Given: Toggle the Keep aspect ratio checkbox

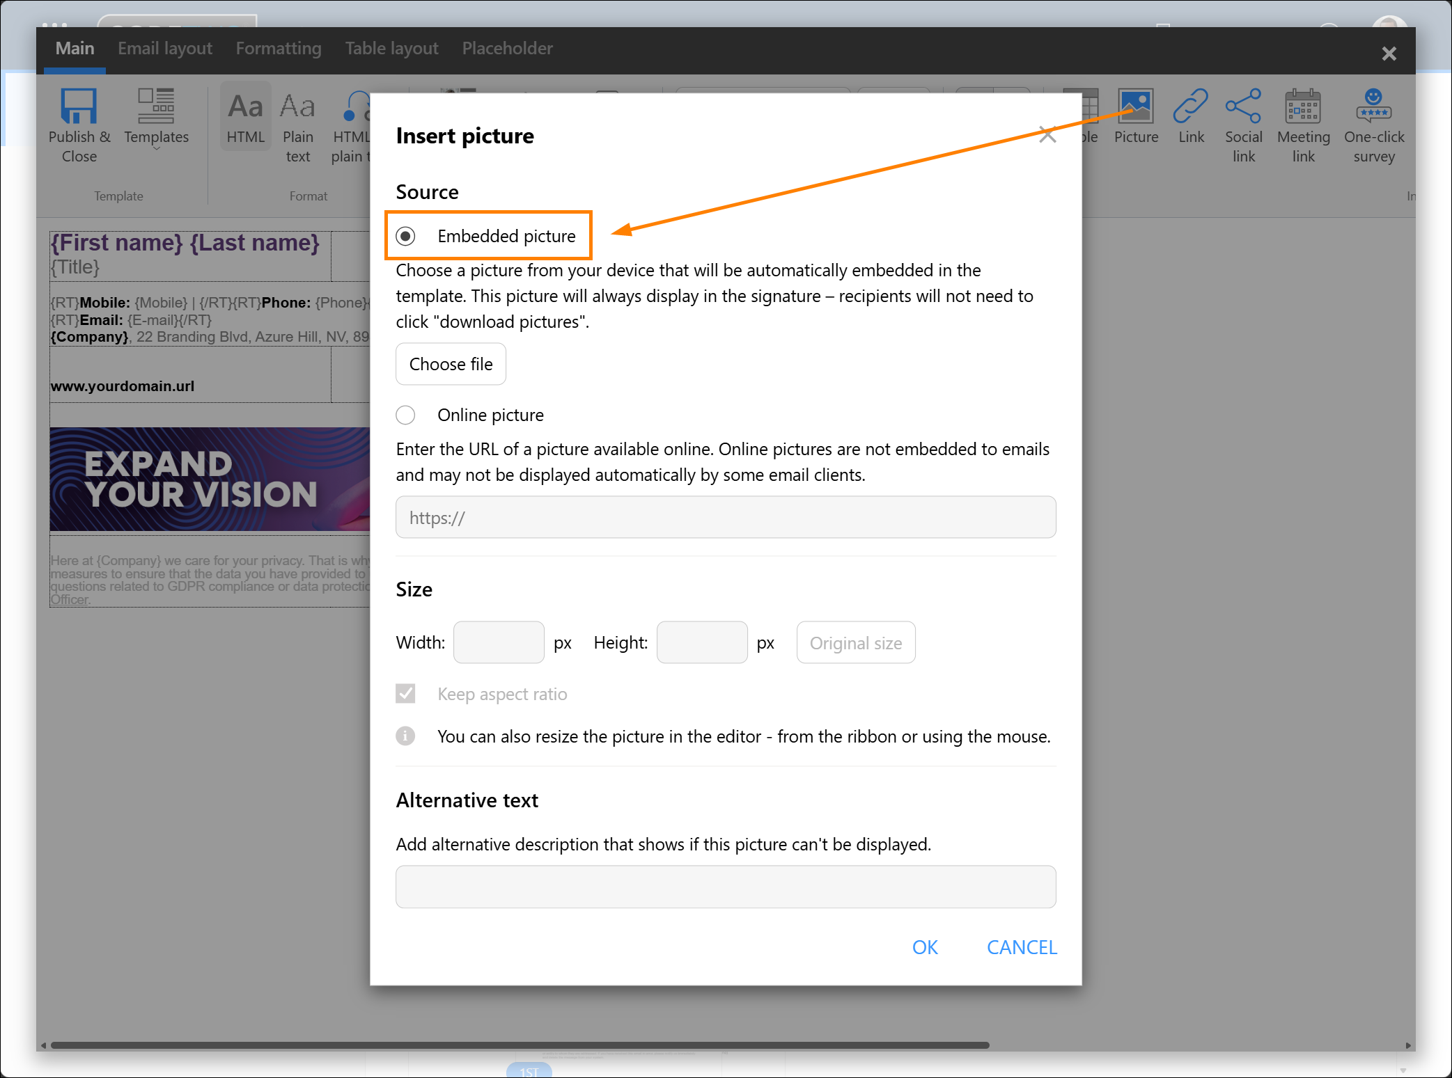Looking at the screenshot, I should click(405, 693).
